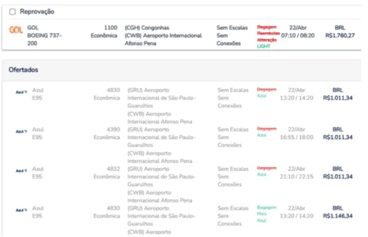
Task: Click Sem Escalas in flight 4390 row
Action: point(233,130)
